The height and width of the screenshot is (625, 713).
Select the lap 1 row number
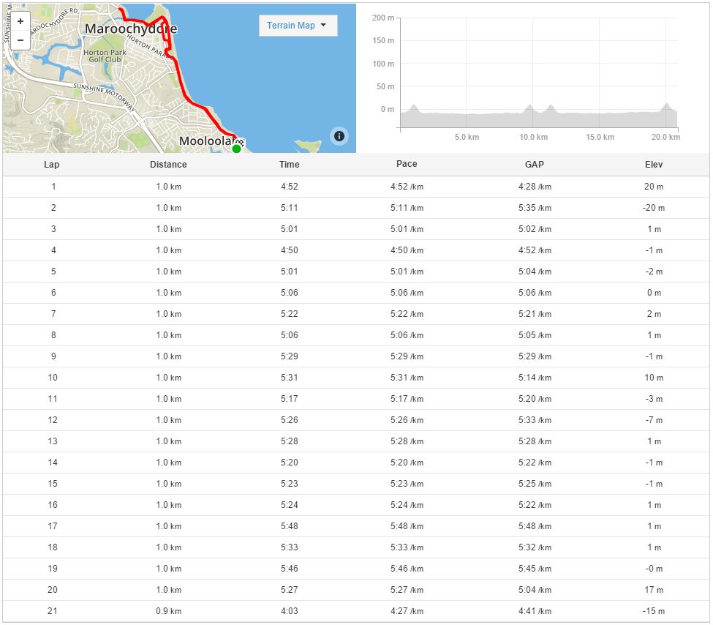pos(53,187)
